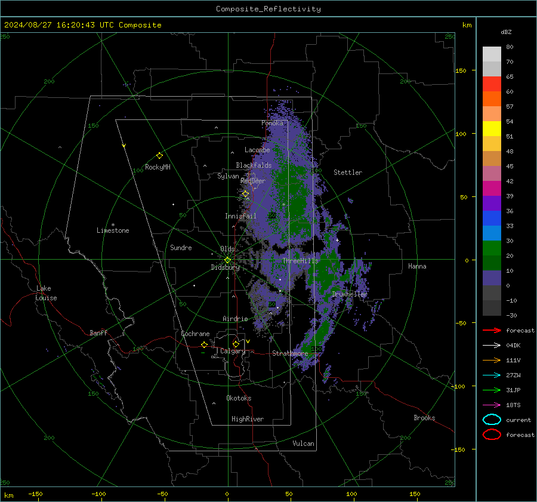Screen dimensions: 537x502
Task: Click the Sundre label
Action: (x=181, y=248)
